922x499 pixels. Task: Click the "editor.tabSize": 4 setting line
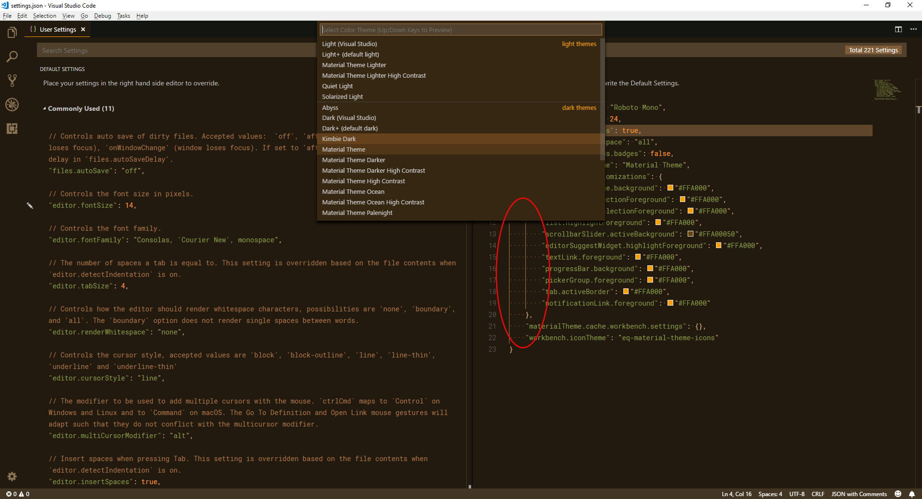[88, 286]
